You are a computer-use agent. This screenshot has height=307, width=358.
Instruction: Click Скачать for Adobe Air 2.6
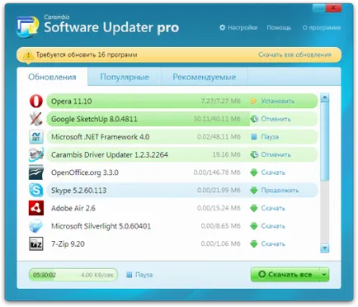click(273, 208)
